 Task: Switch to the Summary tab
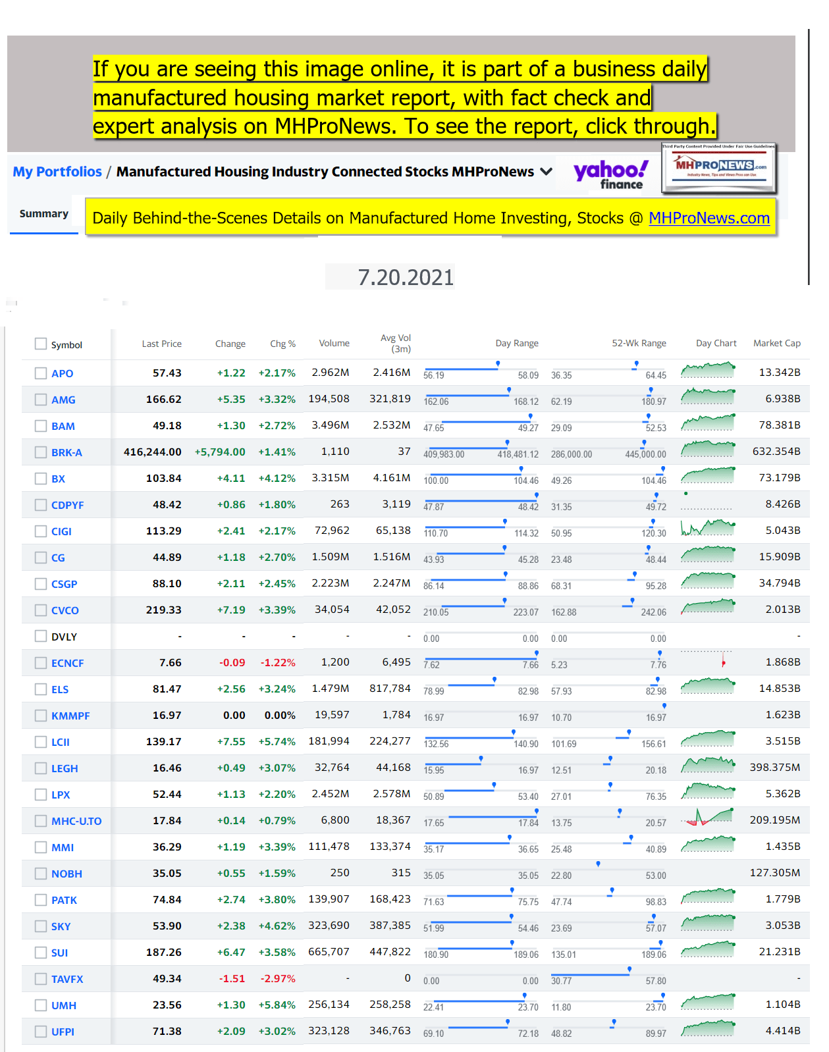pos(44,214)
